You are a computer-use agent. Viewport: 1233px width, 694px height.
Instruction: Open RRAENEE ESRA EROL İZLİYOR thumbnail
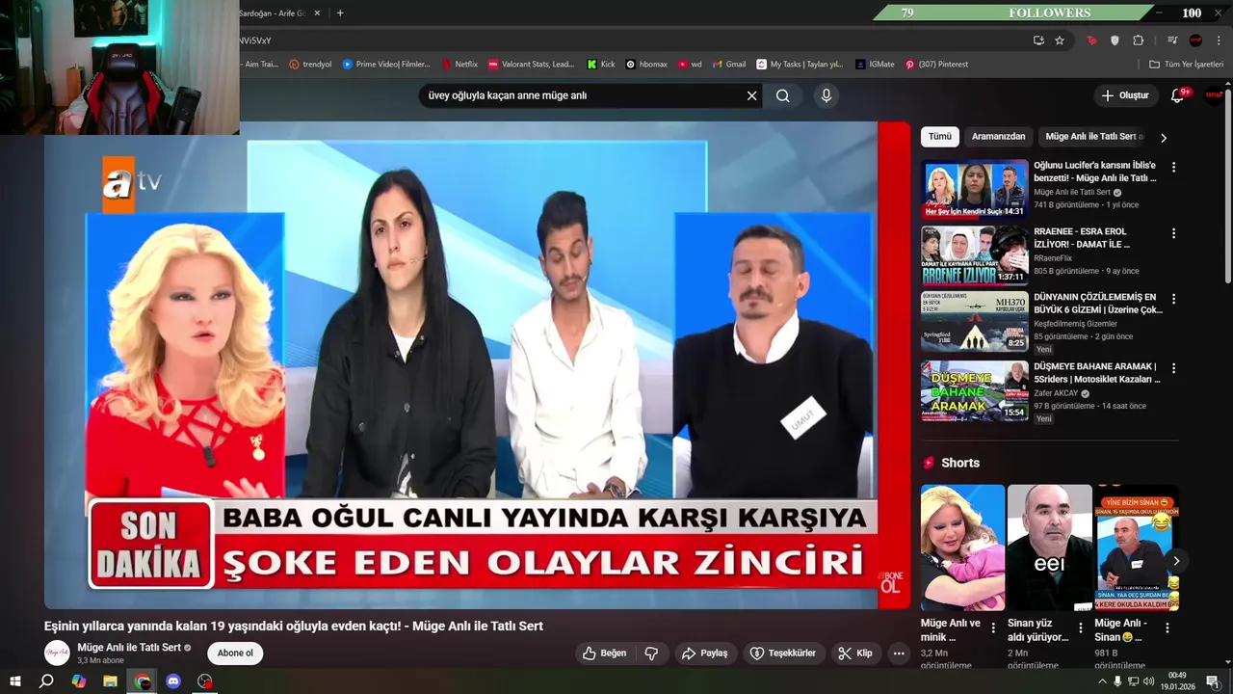[974, 255]
